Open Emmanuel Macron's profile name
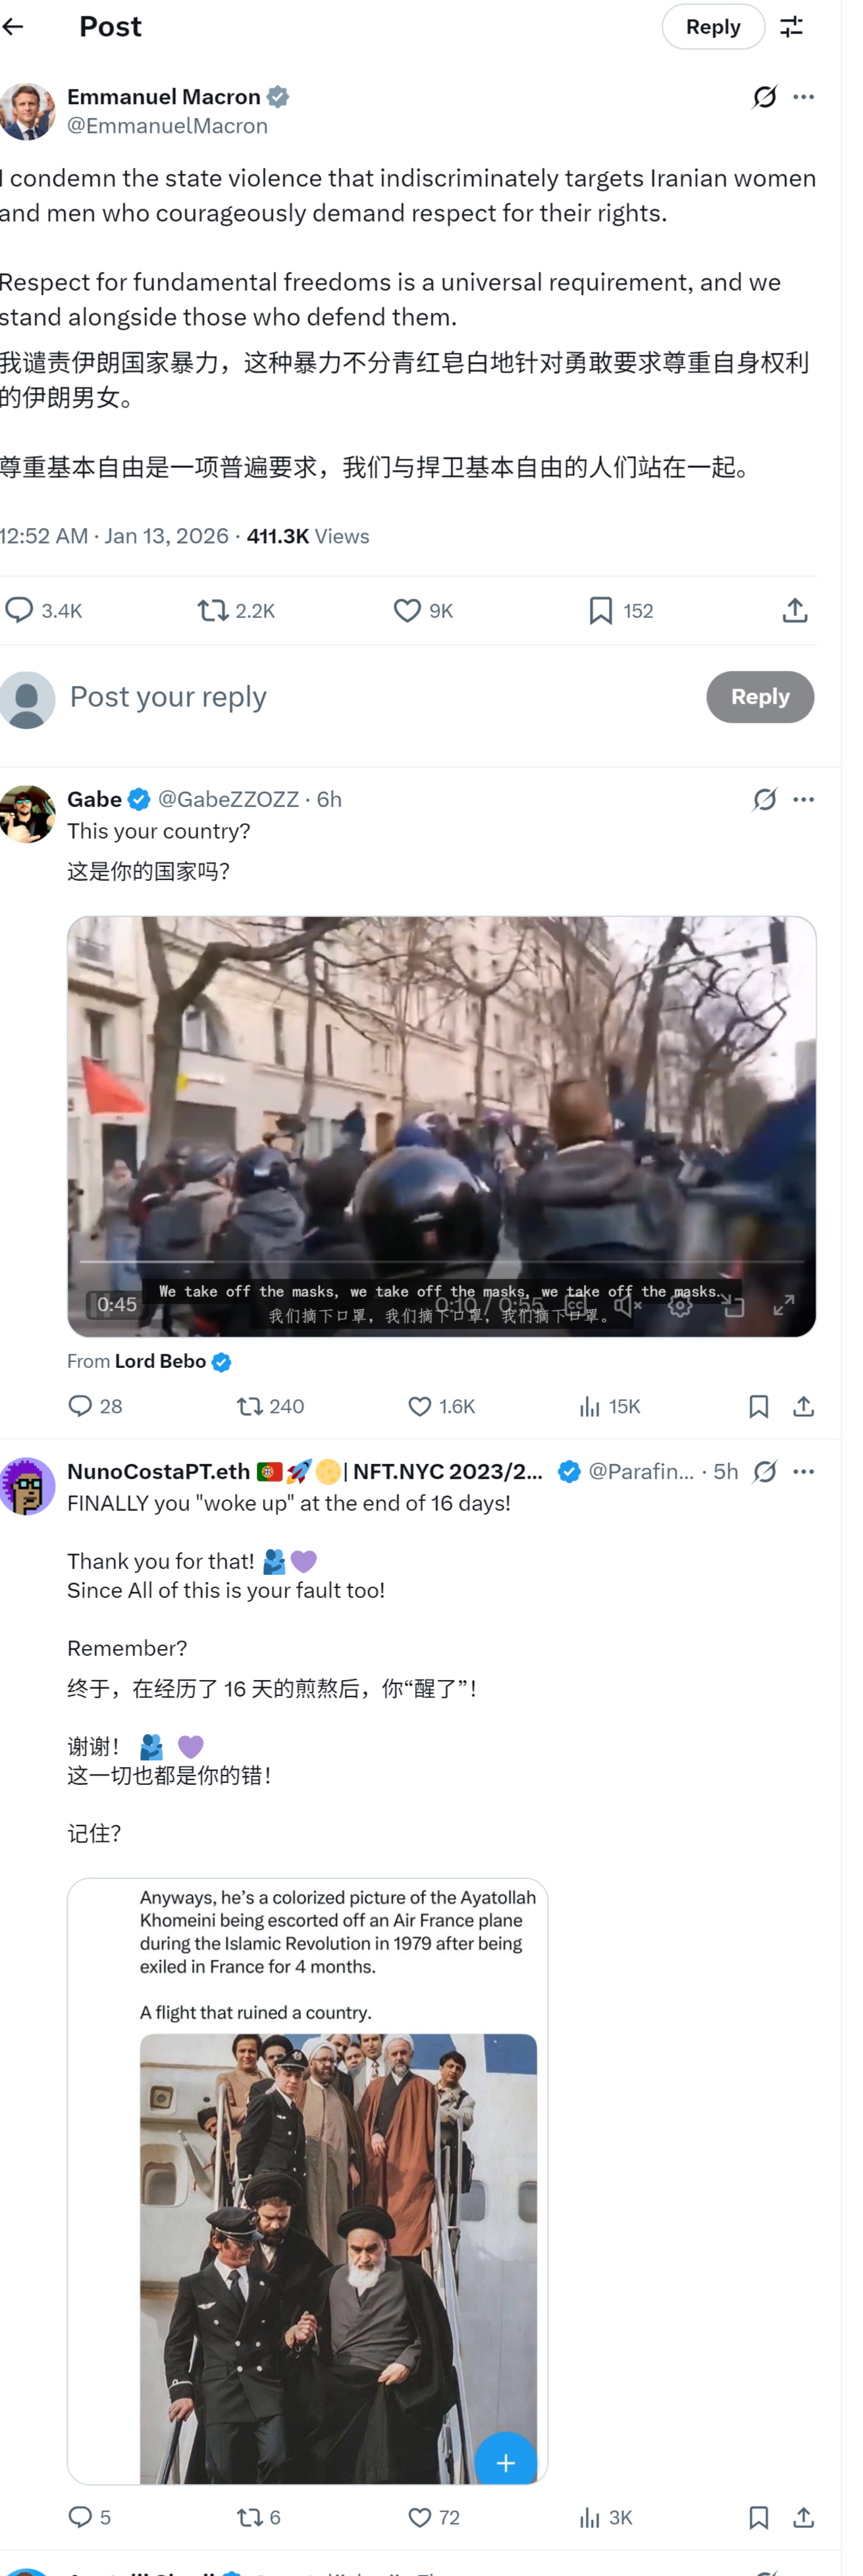 [x=164, y=97]
